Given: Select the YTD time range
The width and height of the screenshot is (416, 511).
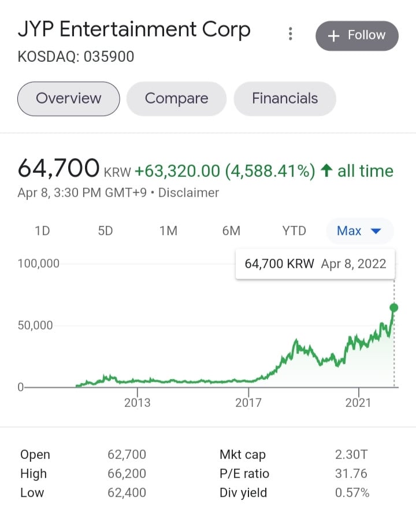Looking at the screenshot, I should [x=294, y=231].
